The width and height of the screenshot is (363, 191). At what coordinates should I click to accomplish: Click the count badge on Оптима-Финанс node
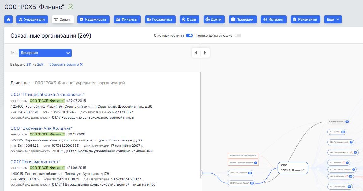[354, 170]
